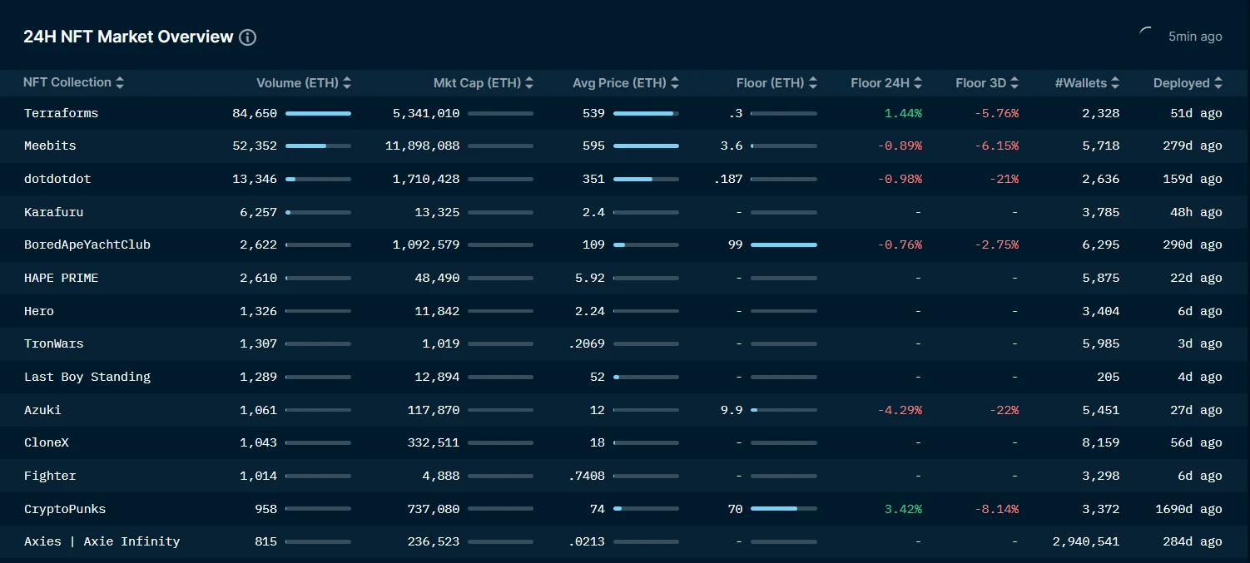The height and width of the screenshot is (563, 1250).
Task: Click CryptoPunks floor 24H value 3.42%
Action: pos(903,509)
